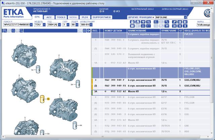Click the table layout view icon
The width and height of the screenshot is (215, 140).
[85, 31]
